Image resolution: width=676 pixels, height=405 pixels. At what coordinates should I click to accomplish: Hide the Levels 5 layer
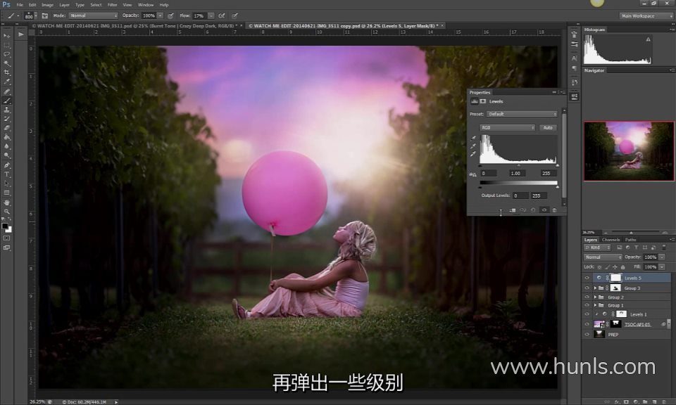point(587,278)
